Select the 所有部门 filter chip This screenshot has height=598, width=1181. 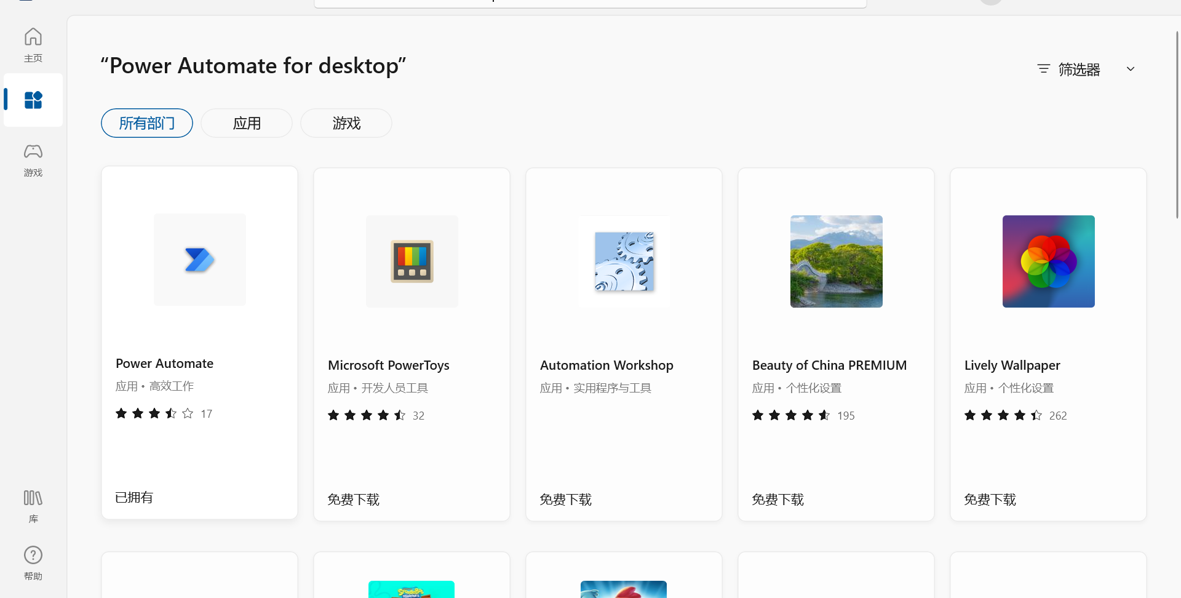[x=146, y=123]
